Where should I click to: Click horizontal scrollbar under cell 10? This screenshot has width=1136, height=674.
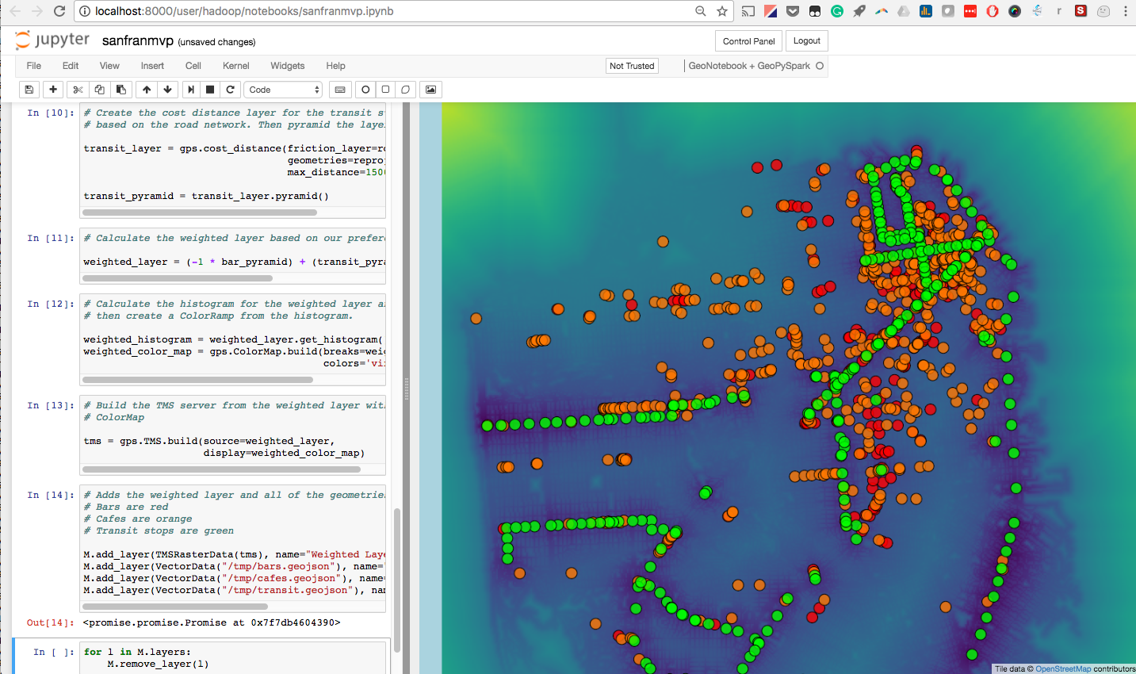coord(200,213)
